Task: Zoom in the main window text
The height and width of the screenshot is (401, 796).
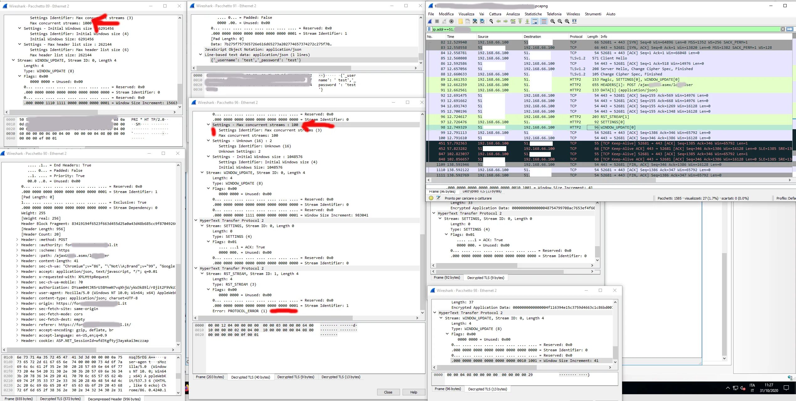Action: pos(553,21)
